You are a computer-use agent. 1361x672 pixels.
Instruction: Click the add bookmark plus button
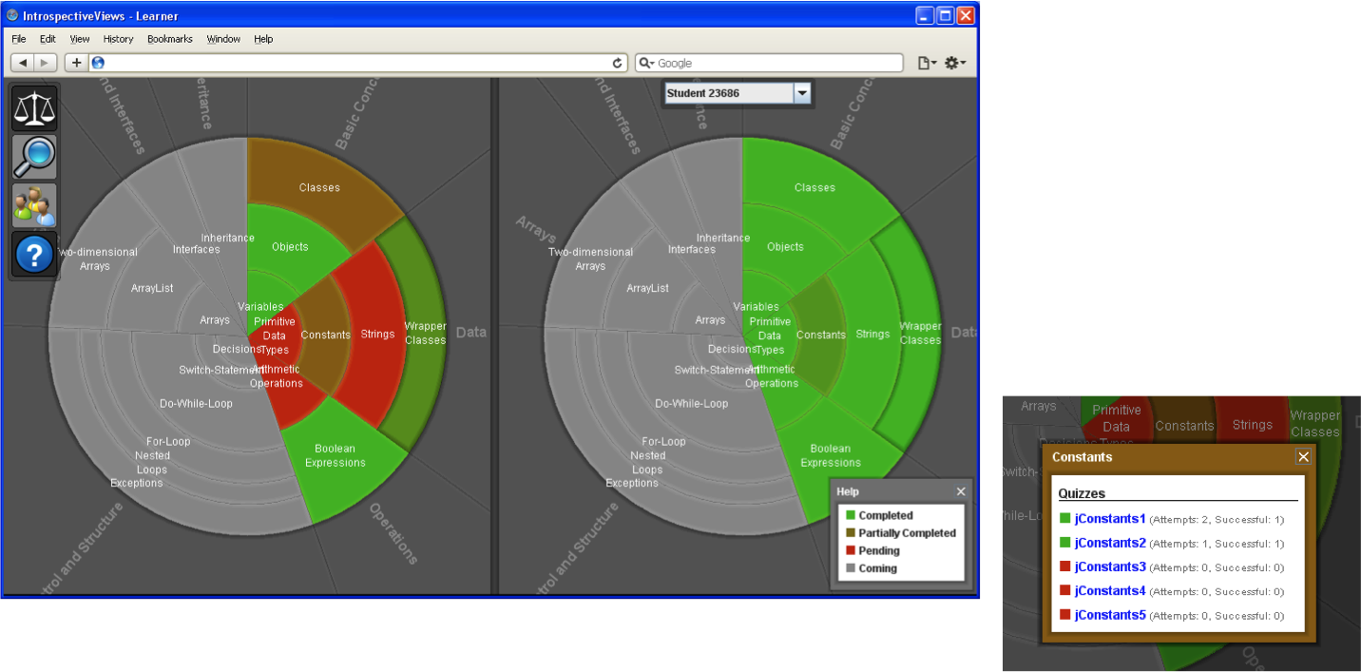(76, 63)
